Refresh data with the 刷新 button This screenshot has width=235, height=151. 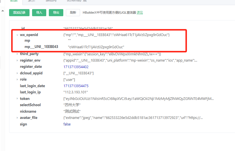click(73, 12)
